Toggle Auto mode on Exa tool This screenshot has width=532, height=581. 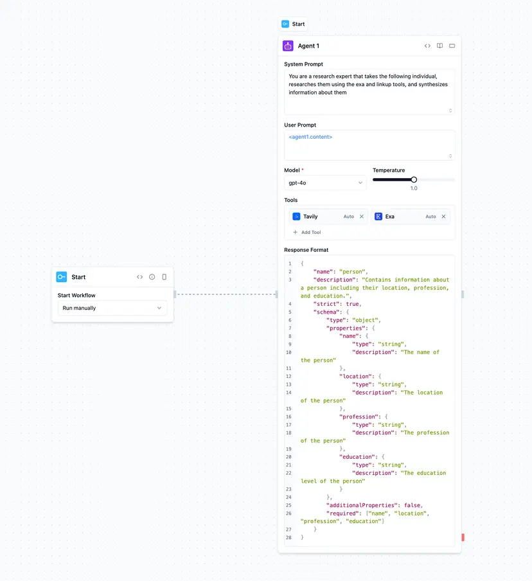click(x=430, y=217)
